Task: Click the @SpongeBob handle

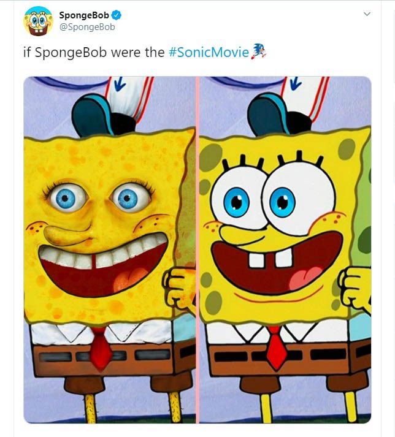Action: (87, 27)
